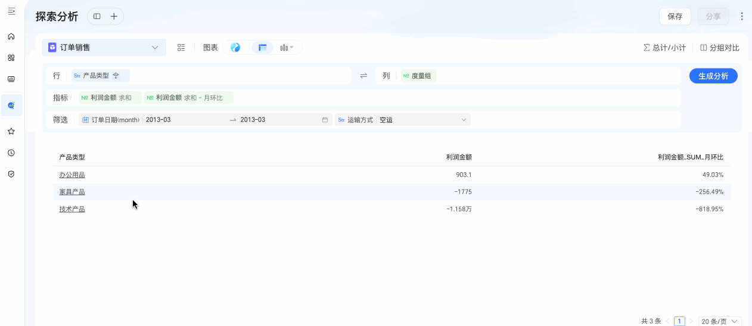Screen dimensions: 752x326
Task: Click the 利润金额_SUM_月环比 column header
Action: [691, 157]
